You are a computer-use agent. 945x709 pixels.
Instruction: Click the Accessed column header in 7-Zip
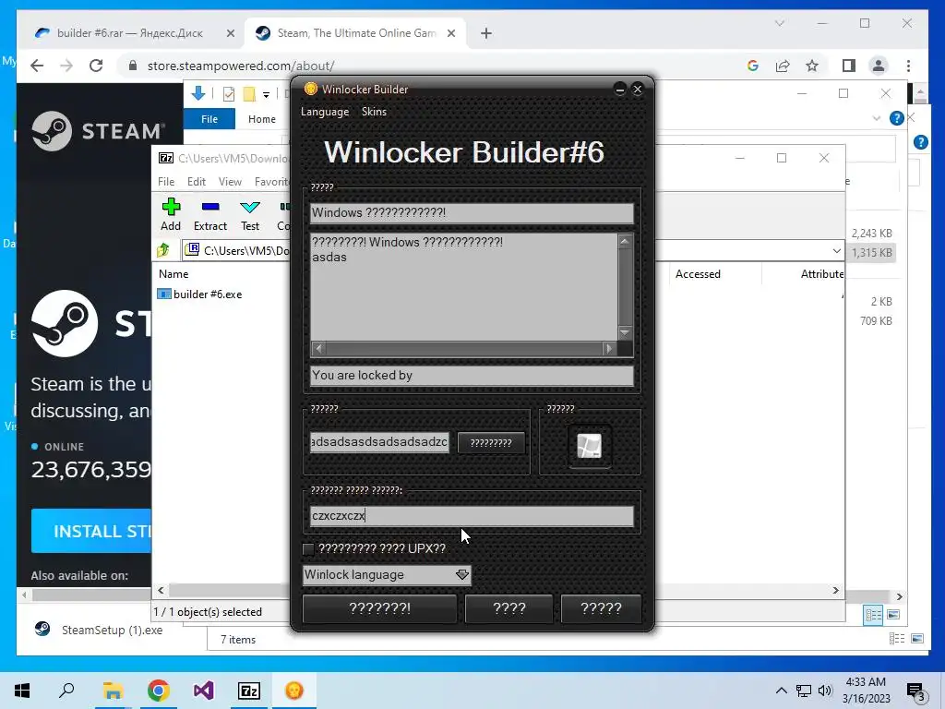[x=698, y=273]
